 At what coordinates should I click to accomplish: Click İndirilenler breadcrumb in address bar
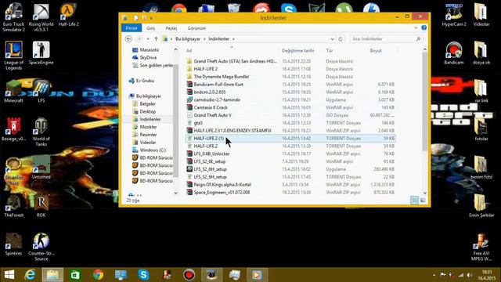tap(219, 38)
